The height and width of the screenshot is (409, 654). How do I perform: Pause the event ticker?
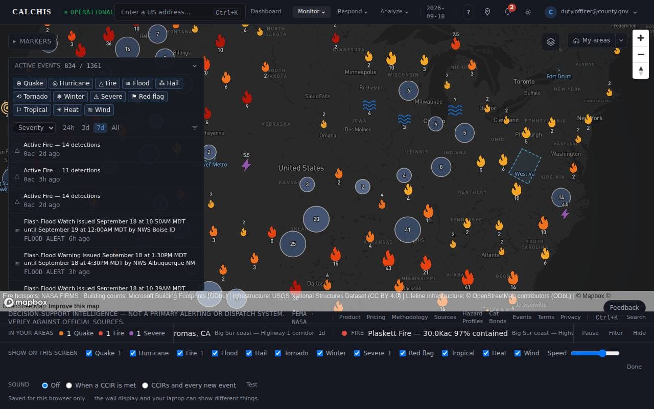(590, 333)
